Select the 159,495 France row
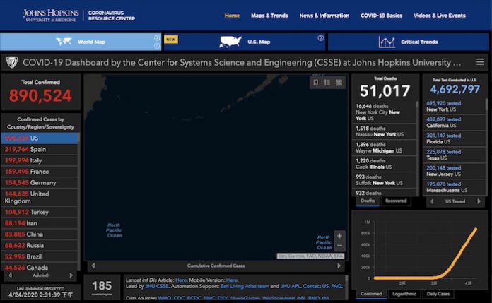This screenshot has width=492, height=303. click(40, 172)
